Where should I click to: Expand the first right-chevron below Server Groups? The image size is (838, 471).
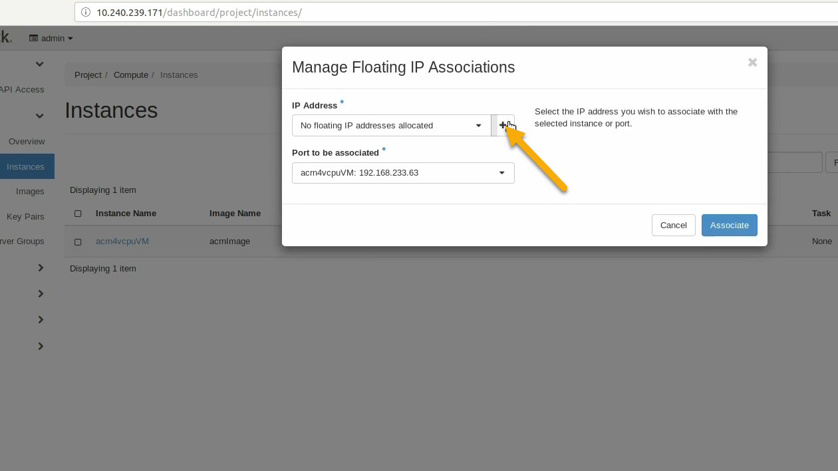[x=41, y=267]
